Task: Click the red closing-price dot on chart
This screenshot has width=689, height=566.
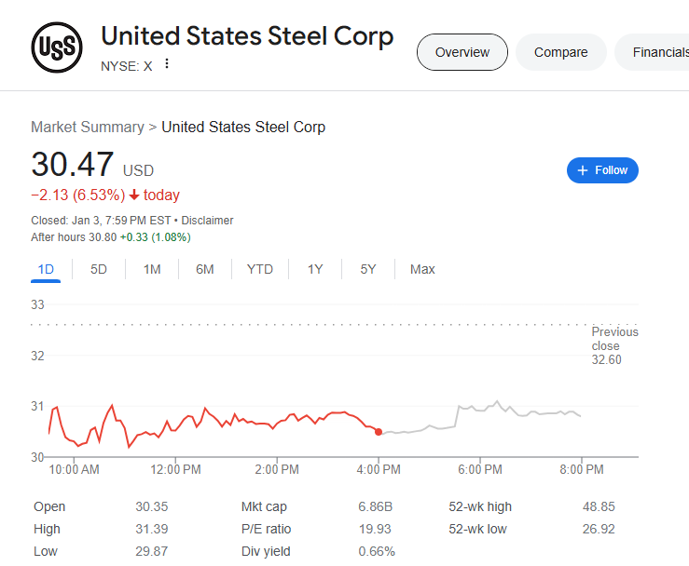Action: [379, 432]
